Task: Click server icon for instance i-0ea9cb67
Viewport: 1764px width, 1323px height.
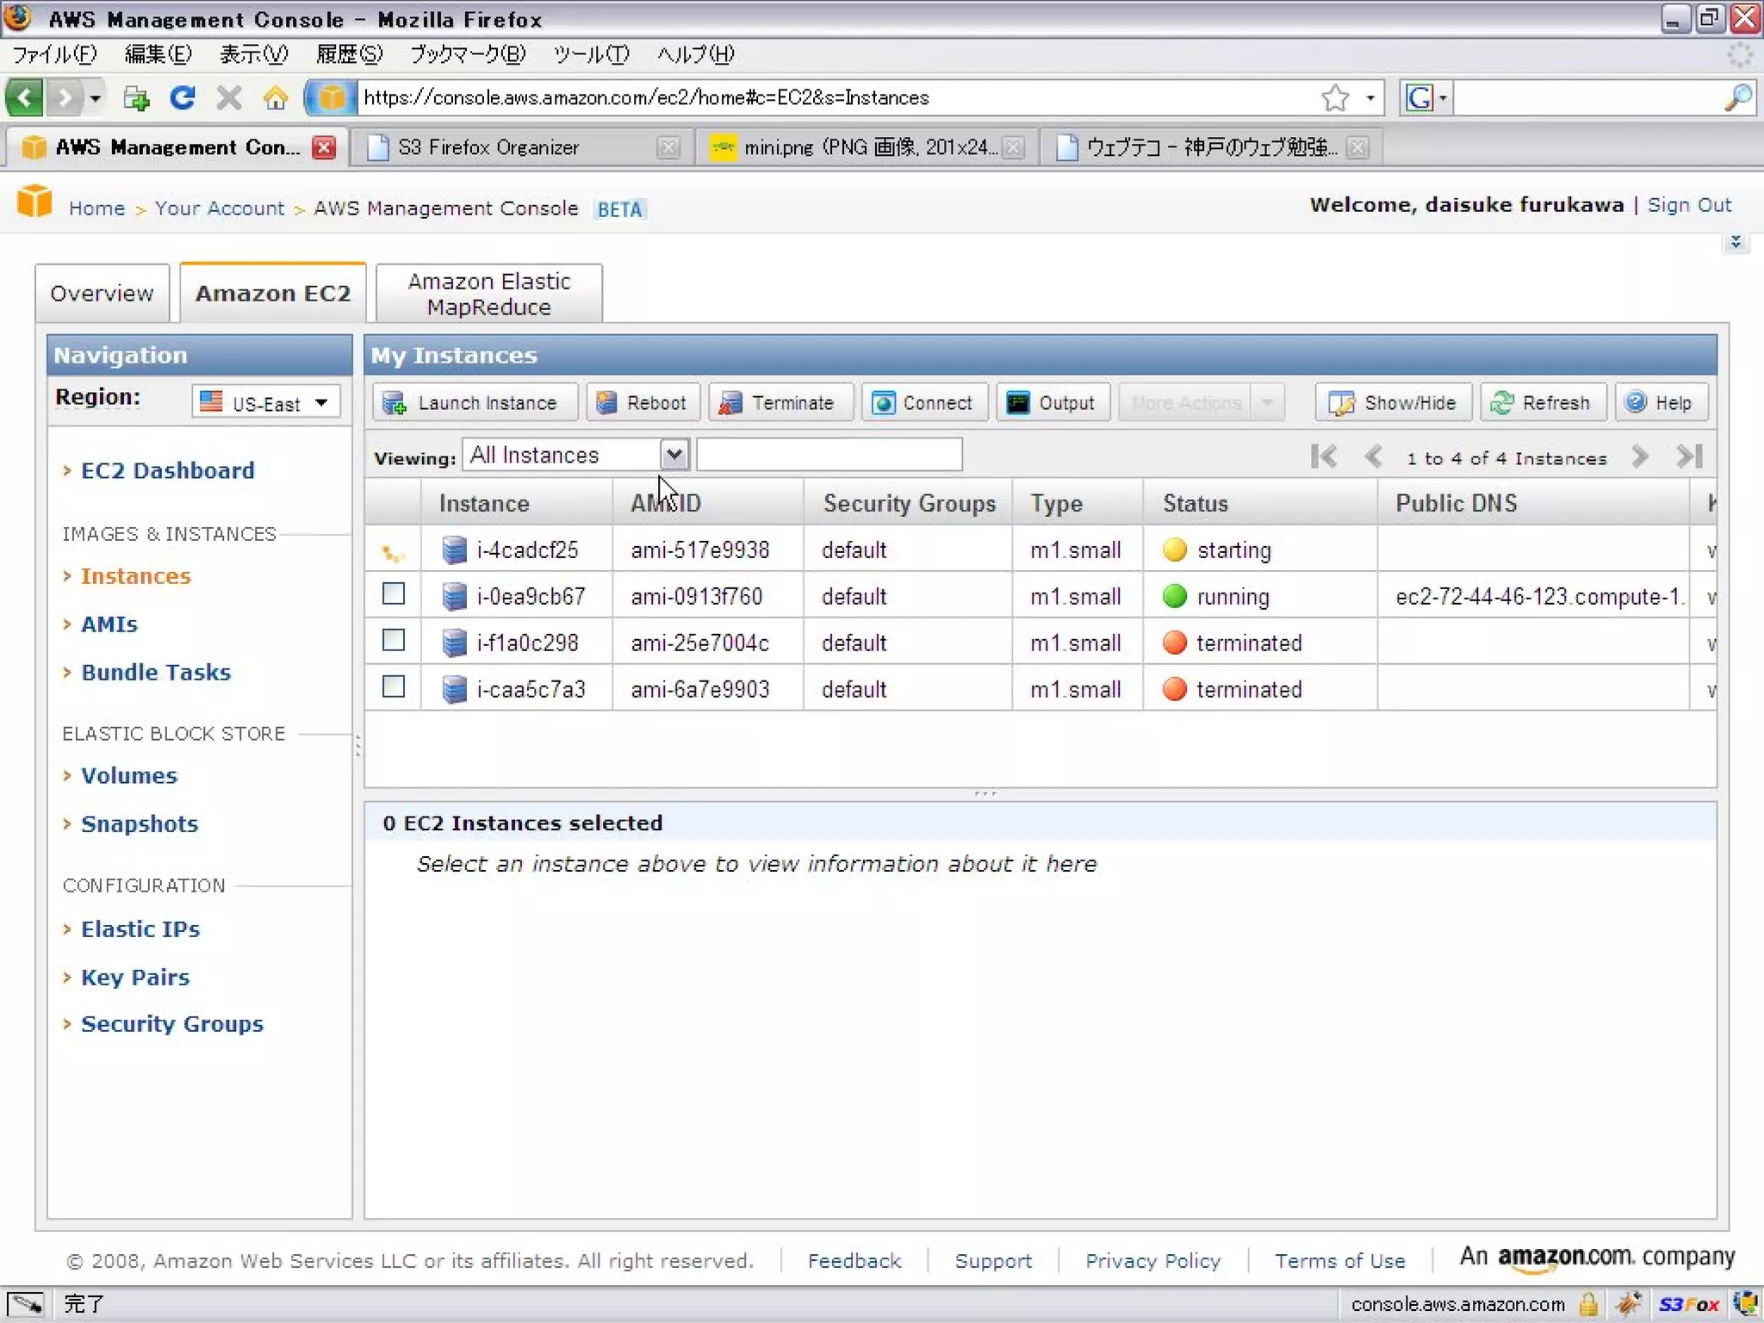Action: point(454,596)
